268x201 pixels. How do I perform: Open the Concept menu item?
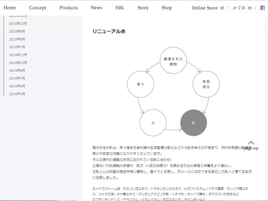click(x=38, y=8)
